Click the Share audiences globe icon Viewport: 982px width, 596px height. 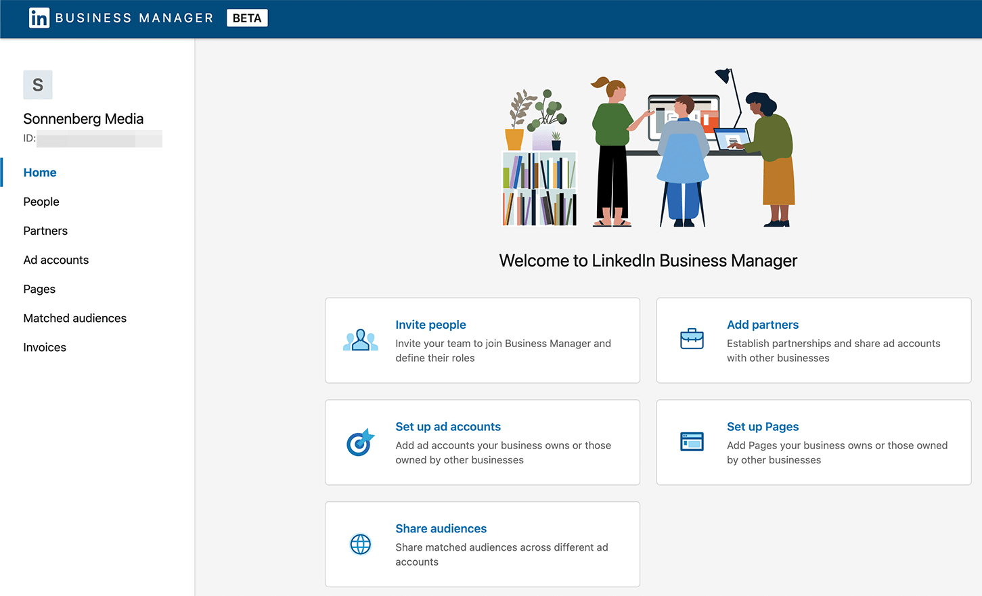tap(360, 544)
